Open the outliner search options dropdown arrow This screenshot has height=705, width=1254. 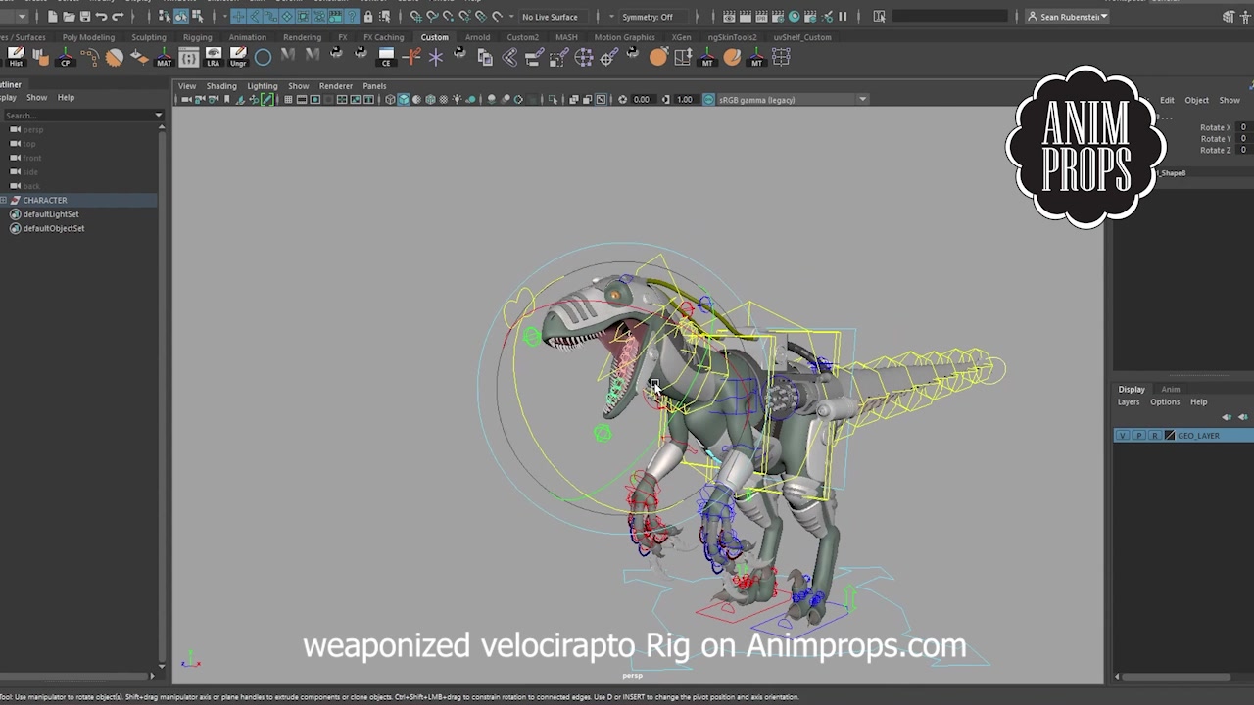coord(158,116)
